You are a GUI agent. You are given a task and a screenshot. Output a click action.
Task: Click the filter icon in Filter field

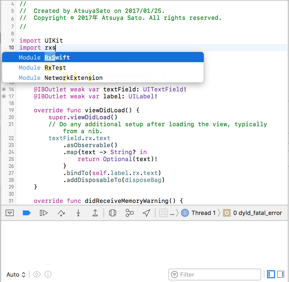[174, 274]
